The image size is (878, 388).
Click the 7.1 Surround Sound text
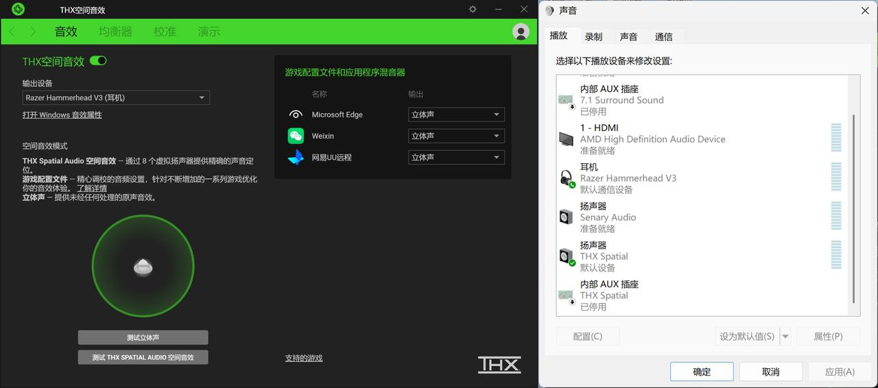click(x=622, y=100)
